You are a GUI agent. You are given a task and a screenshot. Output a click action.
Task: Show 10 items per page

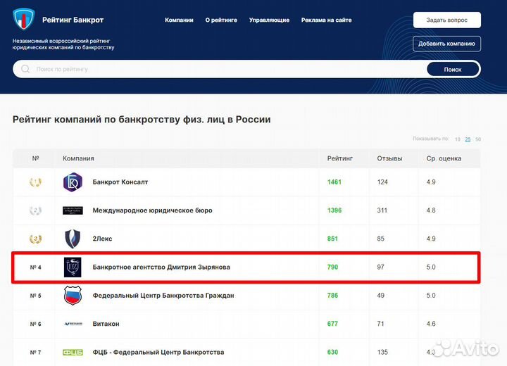pos(457,139)
